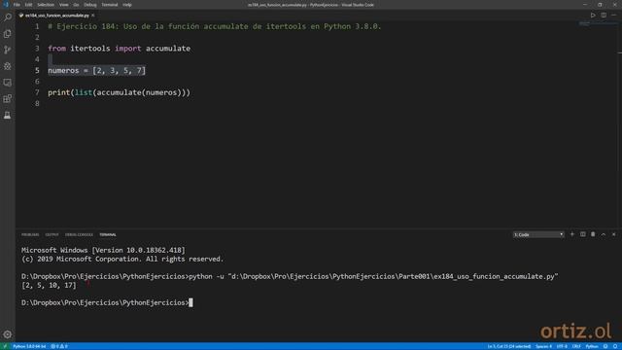The width and height of the screenshot is (622, 350).
Task: Open the Debug menu
Action: click(90, 5)
